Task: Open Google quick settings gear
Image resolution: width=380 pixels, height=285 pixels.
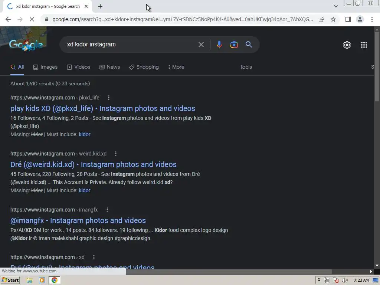Action: click(x=347, y=45)
